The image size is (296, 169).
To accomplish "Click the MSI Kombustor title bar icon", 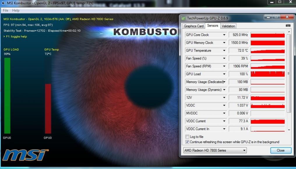I will coord(3,3).
